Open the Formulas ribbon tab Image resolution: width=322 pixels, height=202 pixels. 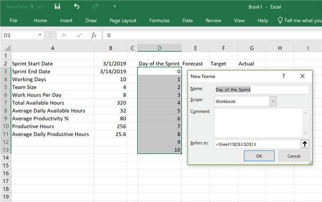[x=159, y=21]
